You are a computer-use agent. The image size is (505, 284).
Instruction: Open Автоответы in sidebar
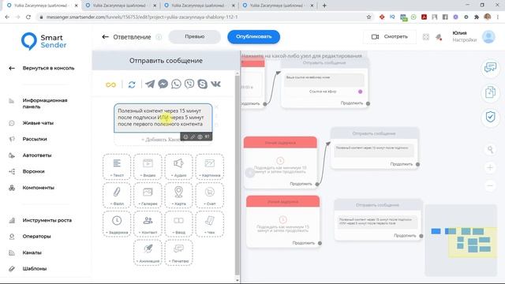click(37, 155)
